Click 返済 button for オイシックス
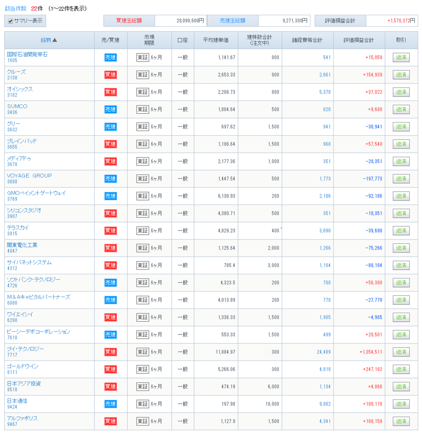The width and height of the screenshot is (422, 434). click(x=401, y=92)
